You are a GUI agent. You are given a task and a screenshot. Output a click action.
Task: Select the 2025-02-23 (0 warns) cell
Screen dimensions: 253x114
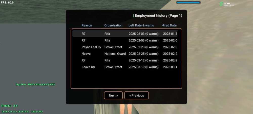tap(144, 47)
